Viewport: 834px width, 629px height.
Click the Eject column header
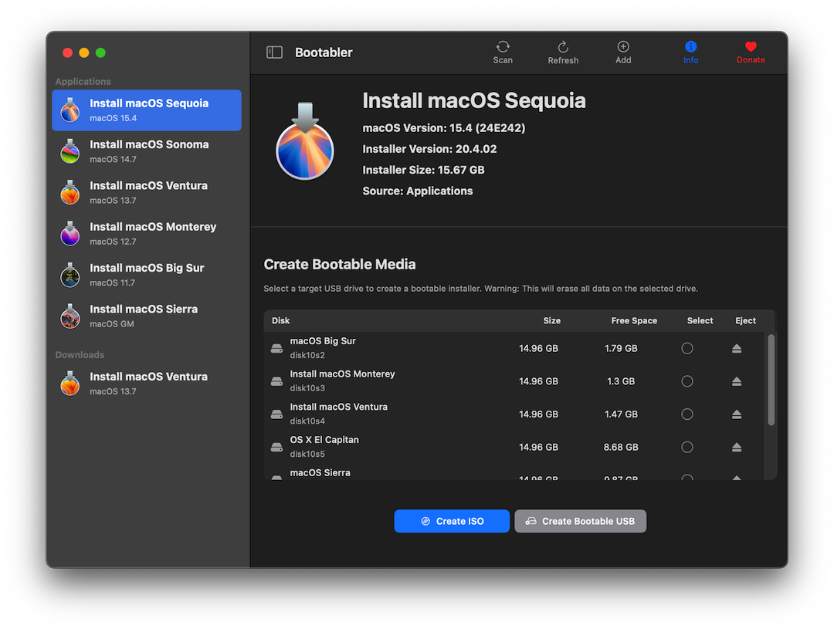pyautogui.click(x=745, y=320)
